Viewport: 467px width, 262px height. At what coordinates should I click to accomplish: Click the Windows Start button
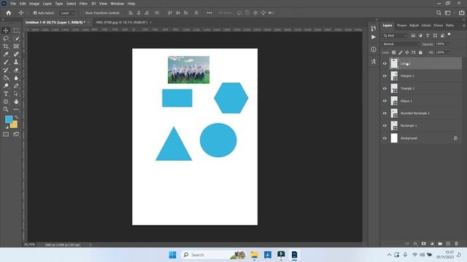172,255
